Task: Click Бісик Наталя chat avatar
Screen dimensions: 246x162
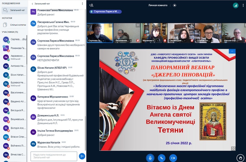Action: [33, 69]
